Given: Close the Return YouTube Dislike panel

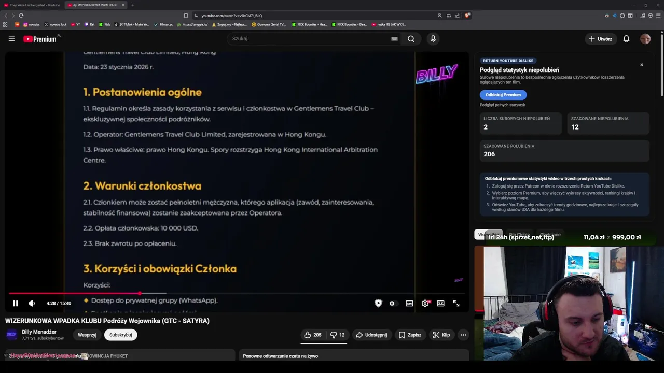Looking at the screenshot, I should click(642, 65).
